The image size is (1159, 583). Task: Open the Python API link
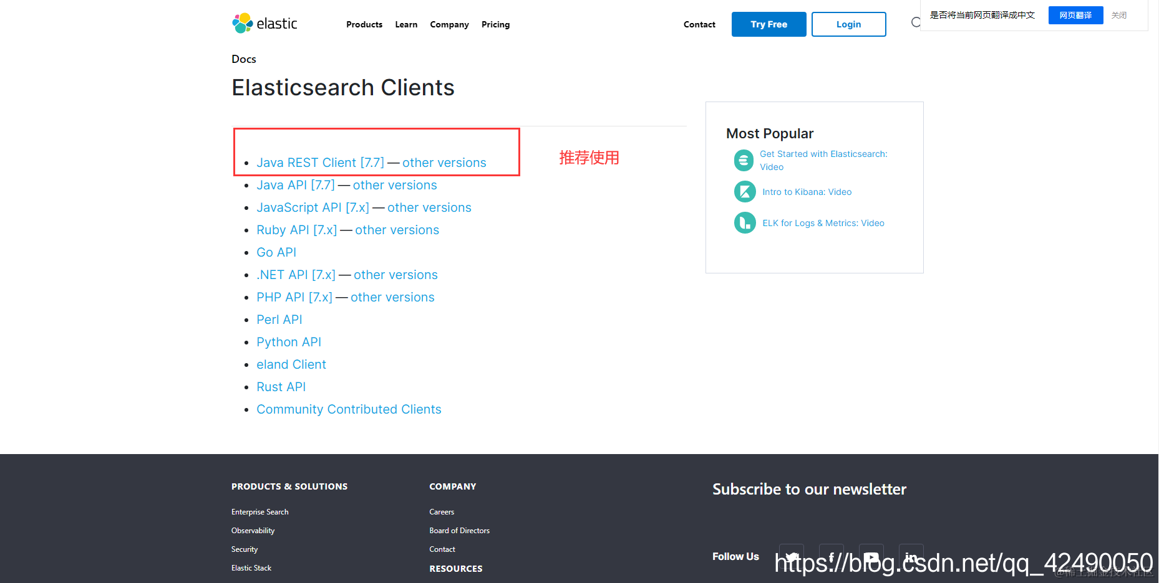(x=289, y=342)
